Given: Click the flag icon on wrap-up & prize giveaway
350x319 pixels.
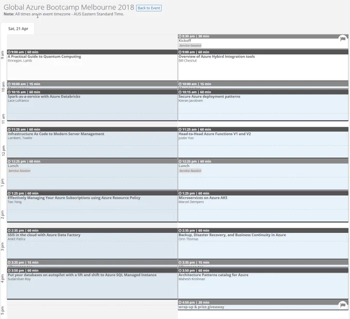Looking at the screenshot, I should (343, 305).
